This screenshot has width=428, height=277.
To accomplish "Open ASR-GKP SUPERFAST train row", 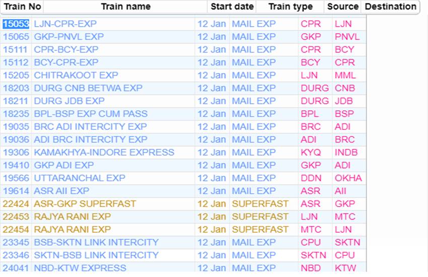I will click(x=85, y=203).
